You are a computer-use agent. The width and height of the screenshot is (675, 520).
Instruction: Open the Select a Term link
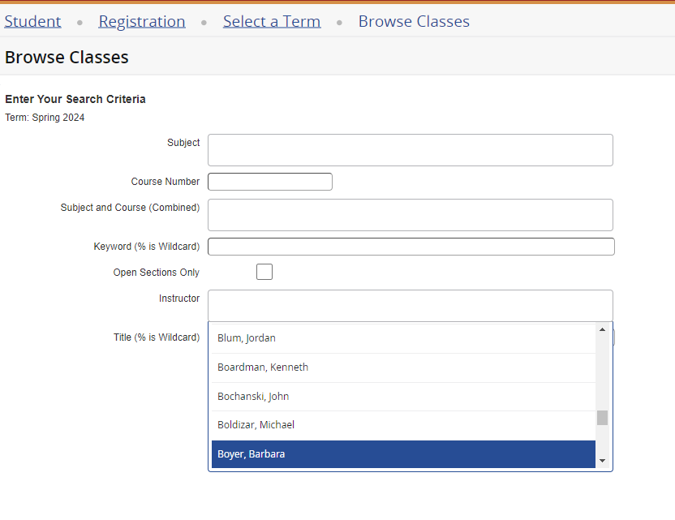(272, 21)
